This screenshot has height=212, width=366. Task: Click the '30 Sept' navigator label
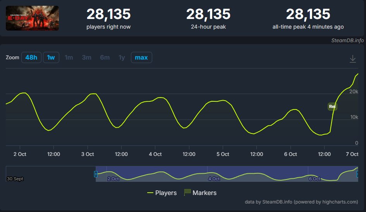15,179
